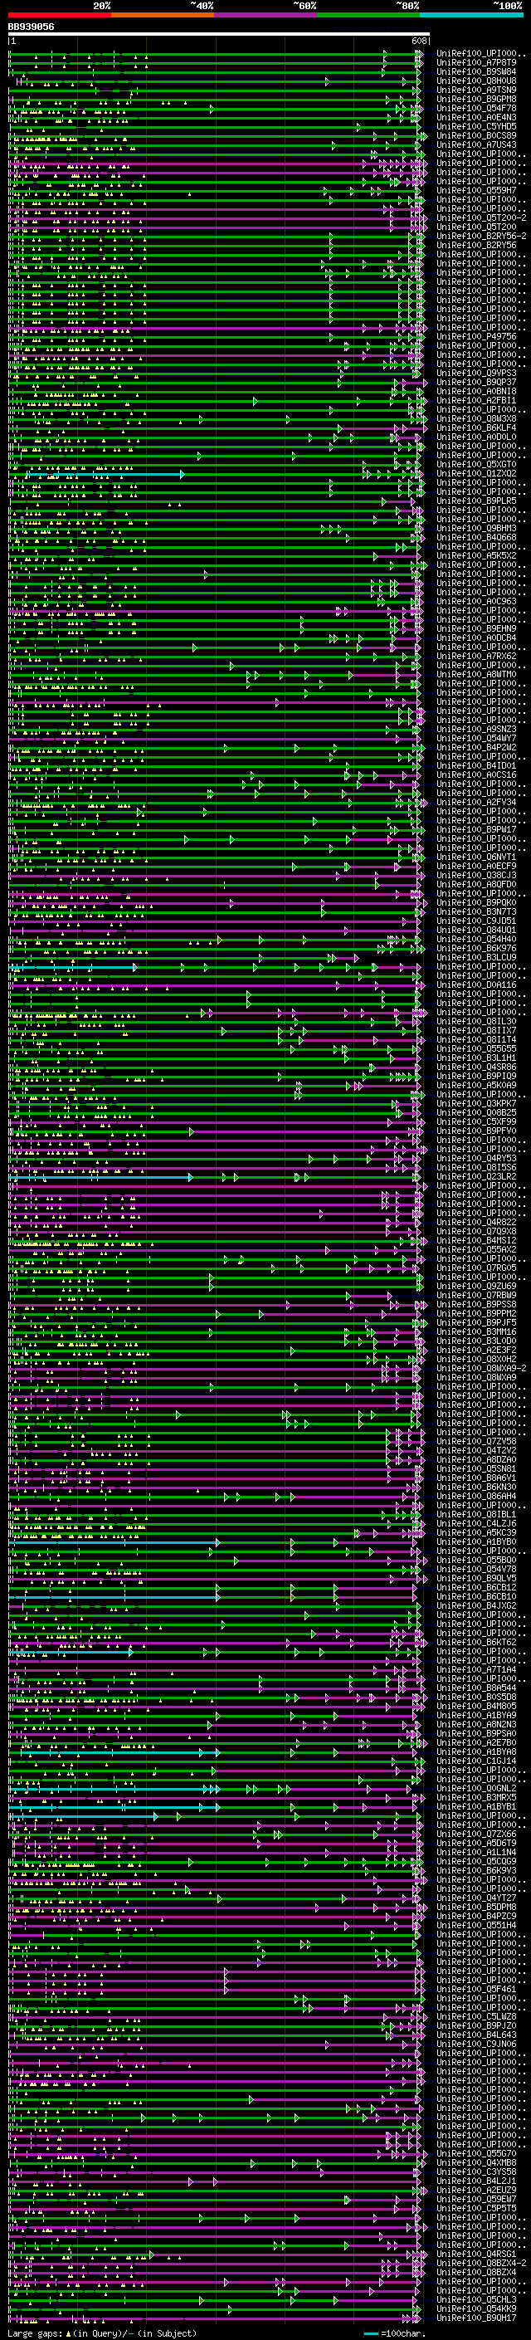Screen dimensions: 531x2340
Task: Click the red 20% identity legend bar
Action: [60, 16]
